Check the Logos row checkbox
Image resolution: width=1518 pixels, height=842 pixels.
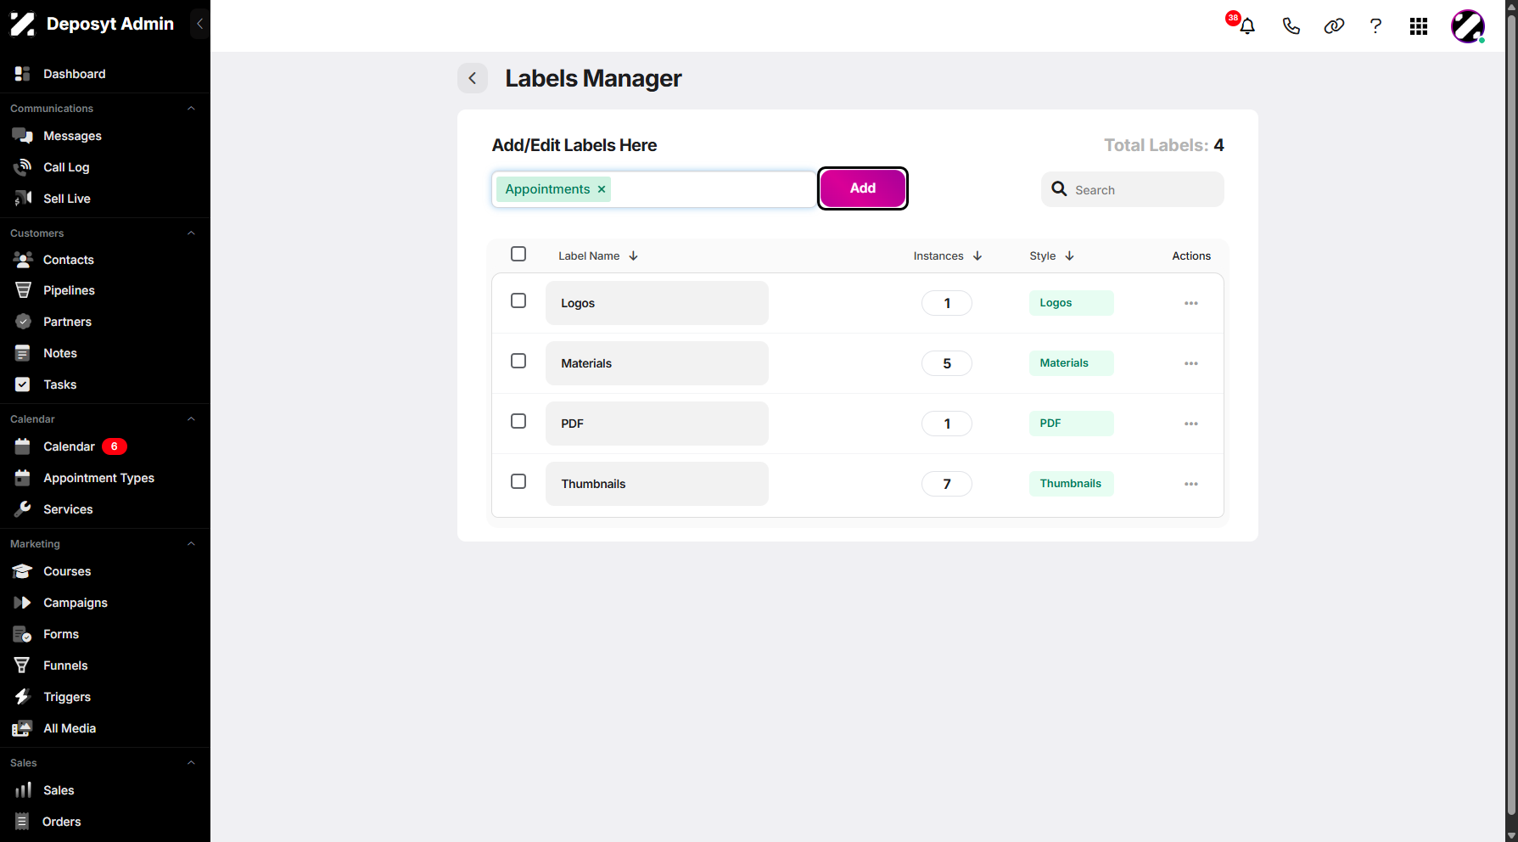tap(518, 300)
